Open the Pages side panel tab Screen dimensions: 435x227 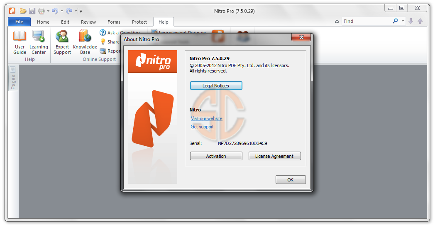pos(13,78)
